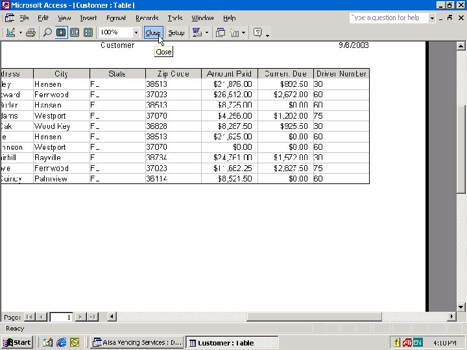Viewport: 467px width, 350px height.
Task: Expand the help question dropdown arrow
Action: click(432, 18)
